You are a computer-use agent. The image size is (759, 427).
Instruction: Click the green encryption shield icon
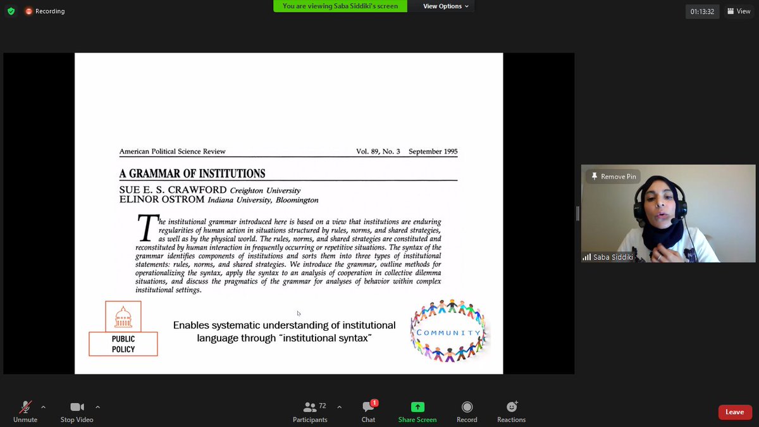(11, 11)
